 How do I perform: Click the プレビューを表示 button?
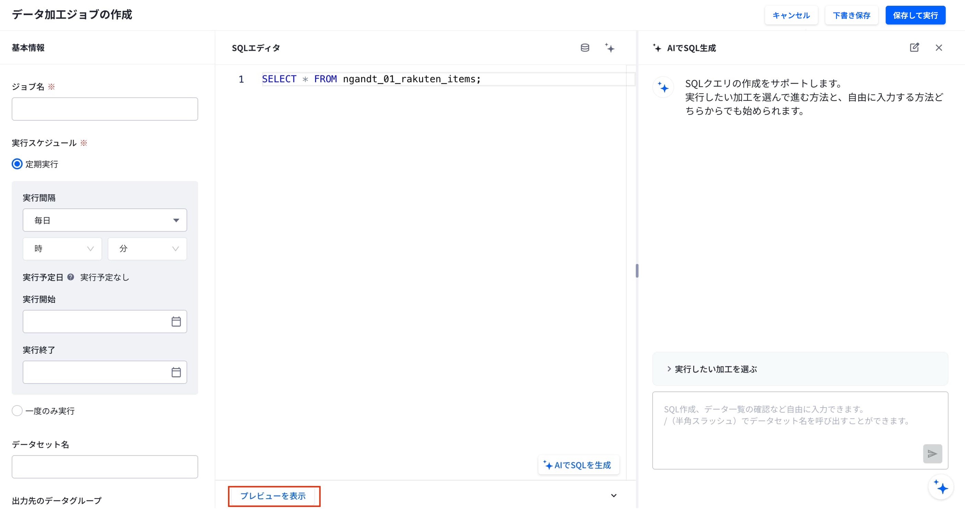pyautogui.click(x=273, y=496)
